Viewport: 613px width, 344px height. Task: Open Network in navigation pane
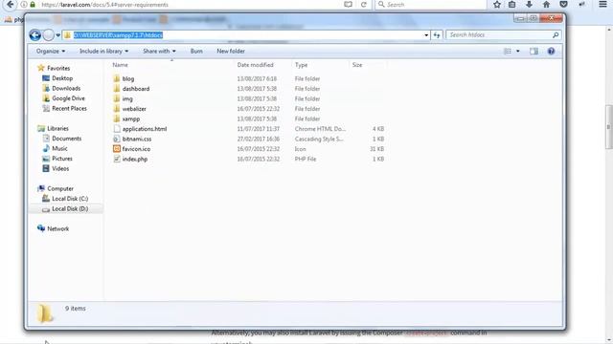tap(57, 229)
